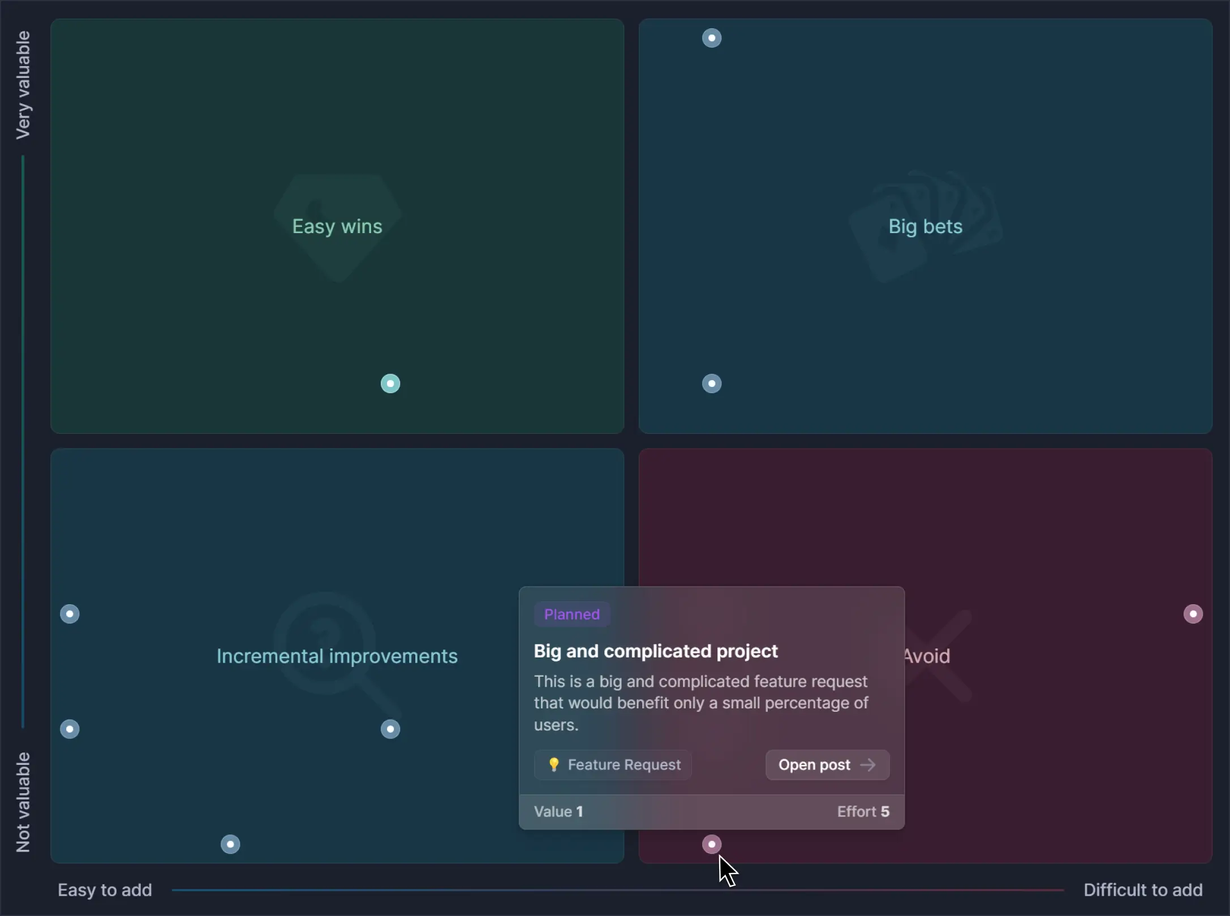Image resolution: width=1230 pixels, height=916 pixels.
Task: Click the dot below the magnifier watermark
Action: point(390,729)
